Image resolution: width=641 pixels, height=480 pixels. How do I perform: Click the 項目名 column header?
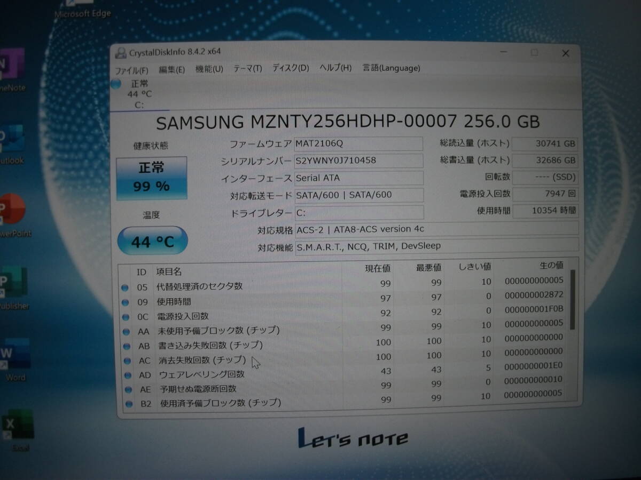tap(169, 272)
